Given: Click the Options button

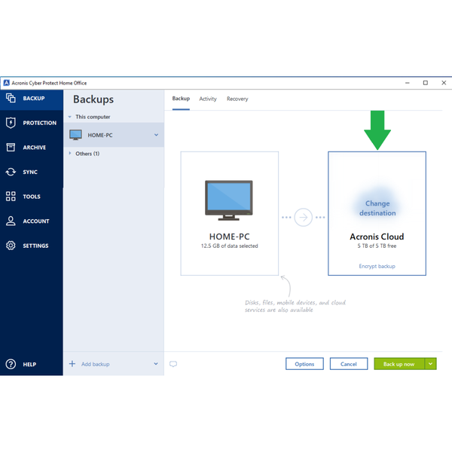Looking at the screenshot, I should 304,364.
